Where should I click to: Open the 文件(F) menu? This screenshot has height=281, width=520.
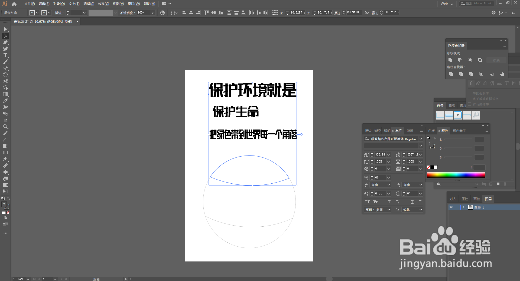pos(30,4)
